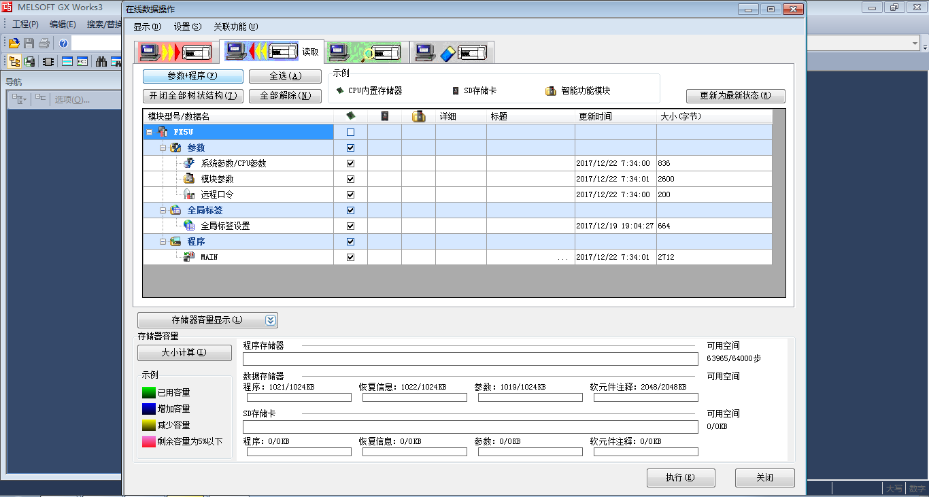Collapse the 参数 tree node

163,148
